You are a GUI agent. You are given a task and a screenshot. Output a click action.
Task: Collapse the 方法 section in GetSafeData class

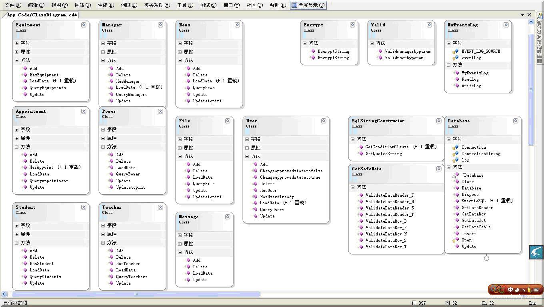pos(353,187)
